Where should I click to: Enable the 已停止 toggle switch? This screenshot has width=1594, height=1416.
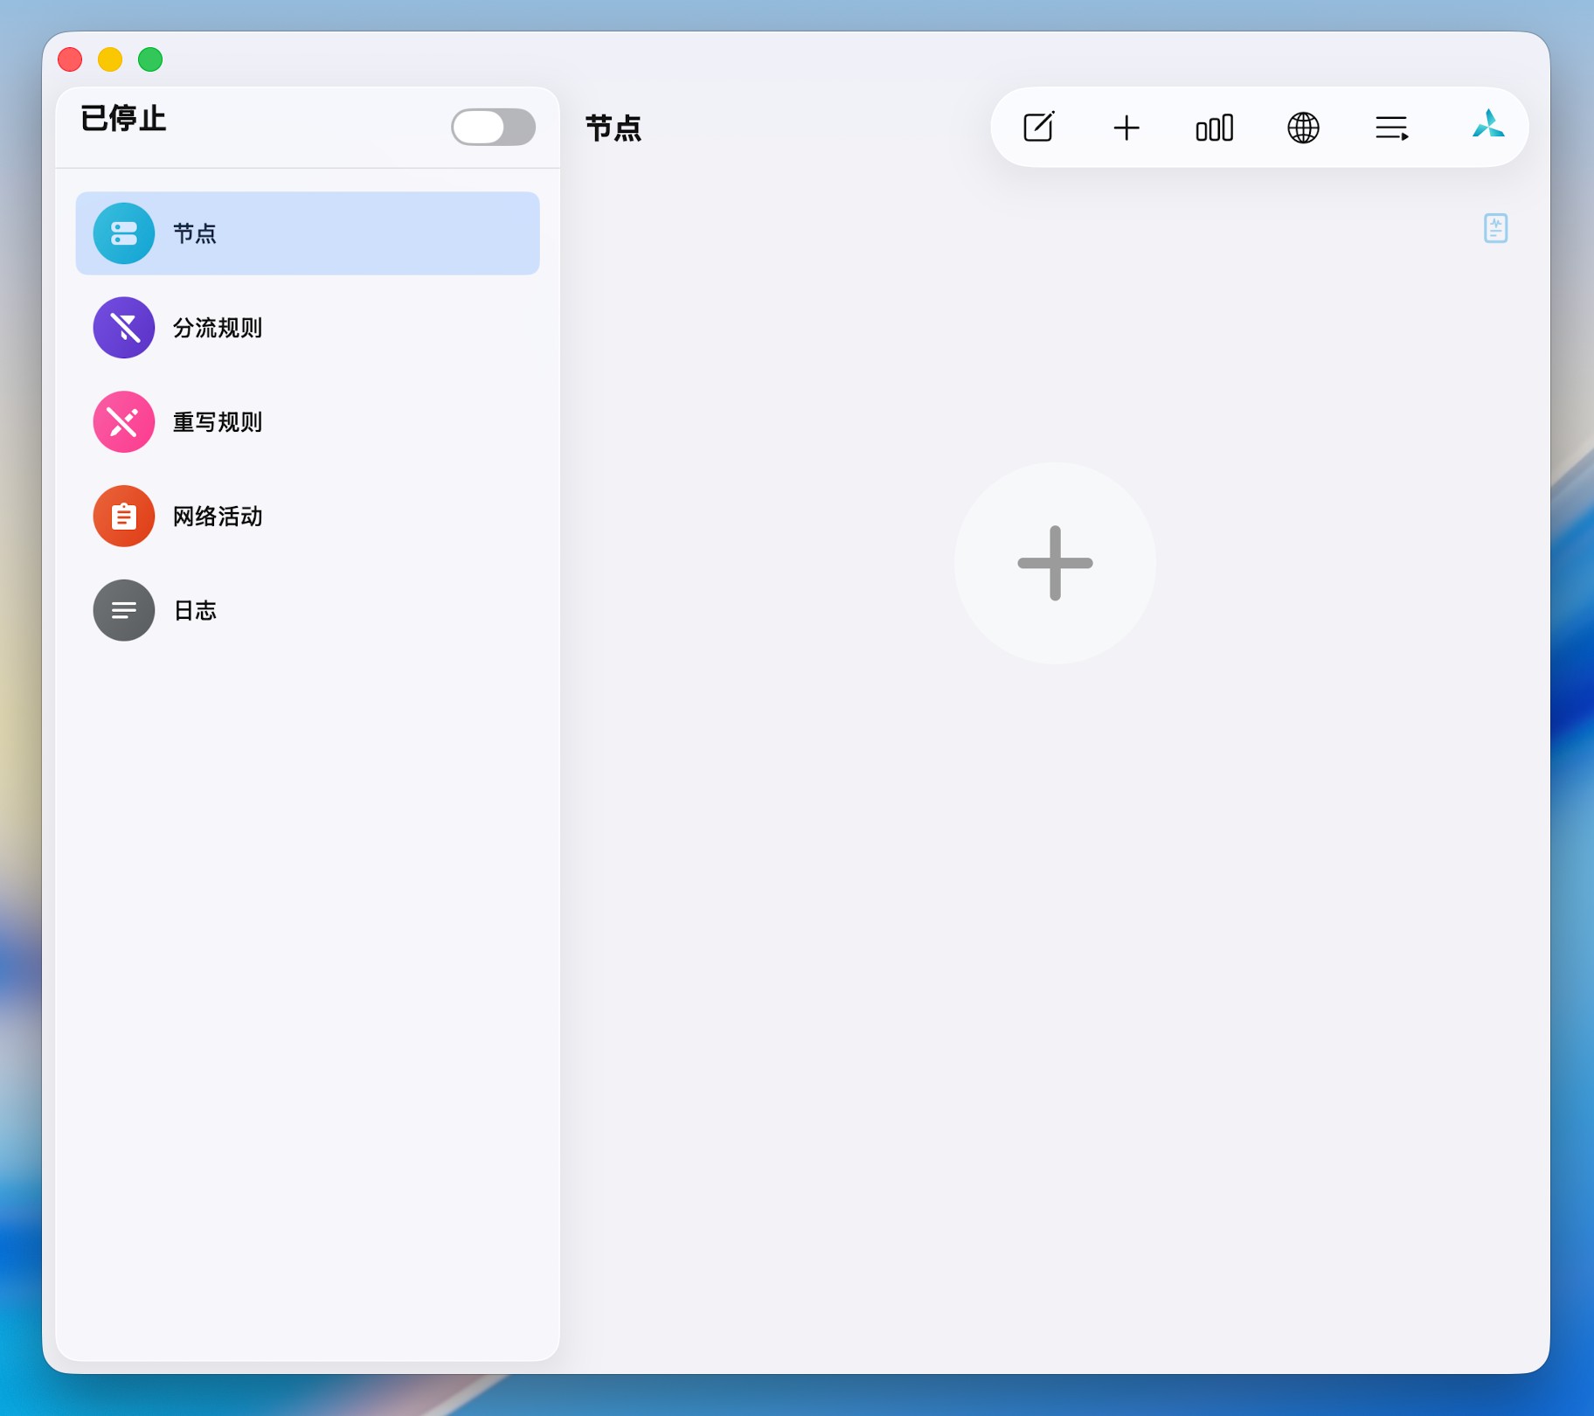point(493,128)
